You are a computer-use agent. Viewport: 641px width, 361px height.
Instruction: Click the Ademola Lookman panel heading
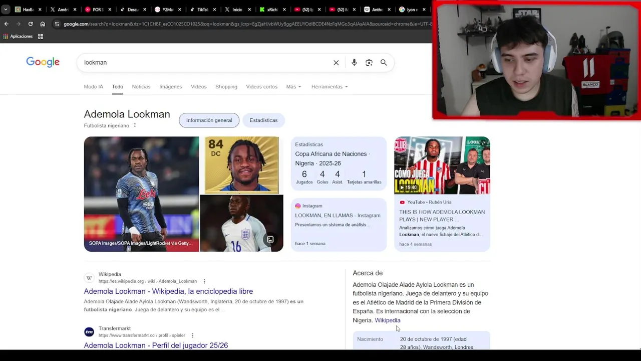pyautogui.click(x=127, y=114)
